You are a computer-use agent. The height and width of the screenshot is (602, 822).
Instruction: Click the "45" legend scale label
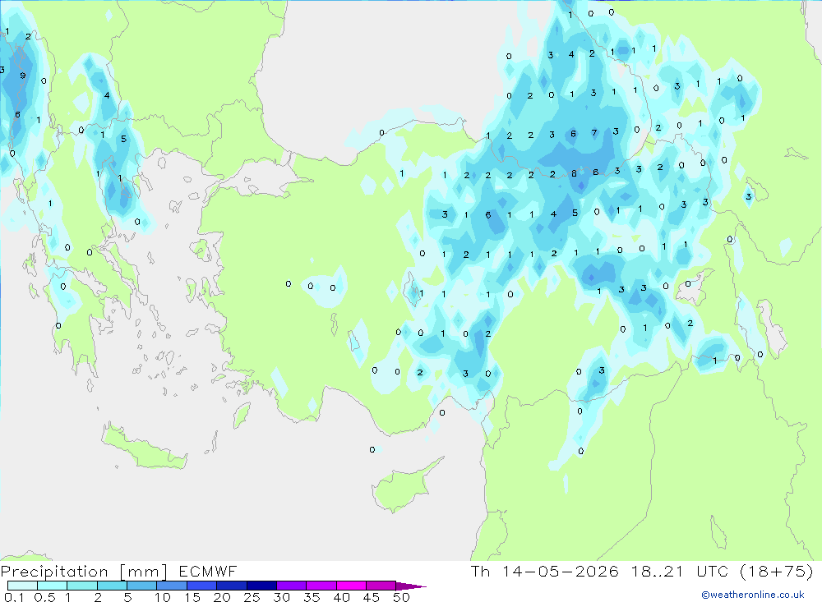[372, 597]
